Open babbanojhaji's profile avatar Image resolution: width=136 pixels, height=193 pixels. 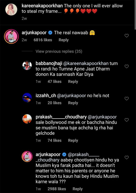point(27,65)
